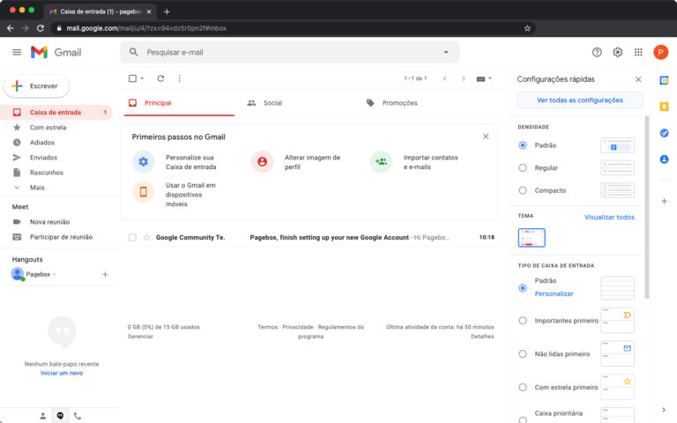
Task: Click Ver todas as configurações button
Action: point(580,100)
